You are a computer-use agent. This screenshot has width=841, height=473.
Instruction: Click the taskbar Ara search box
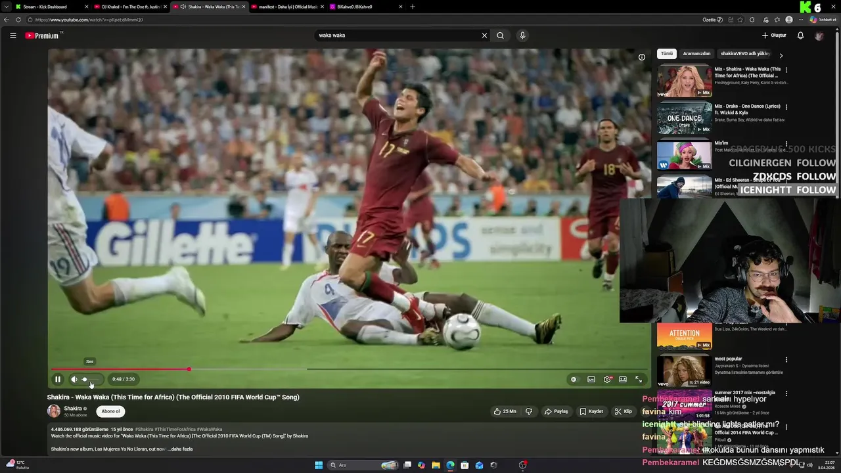pyautogui.click(x=364, y=465)
